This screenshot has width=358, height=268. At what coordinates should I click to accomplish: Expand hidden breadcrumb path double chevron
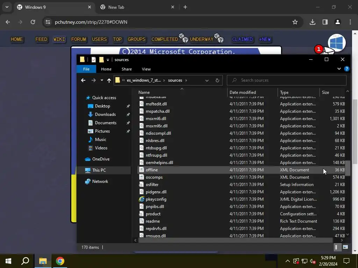123,80
